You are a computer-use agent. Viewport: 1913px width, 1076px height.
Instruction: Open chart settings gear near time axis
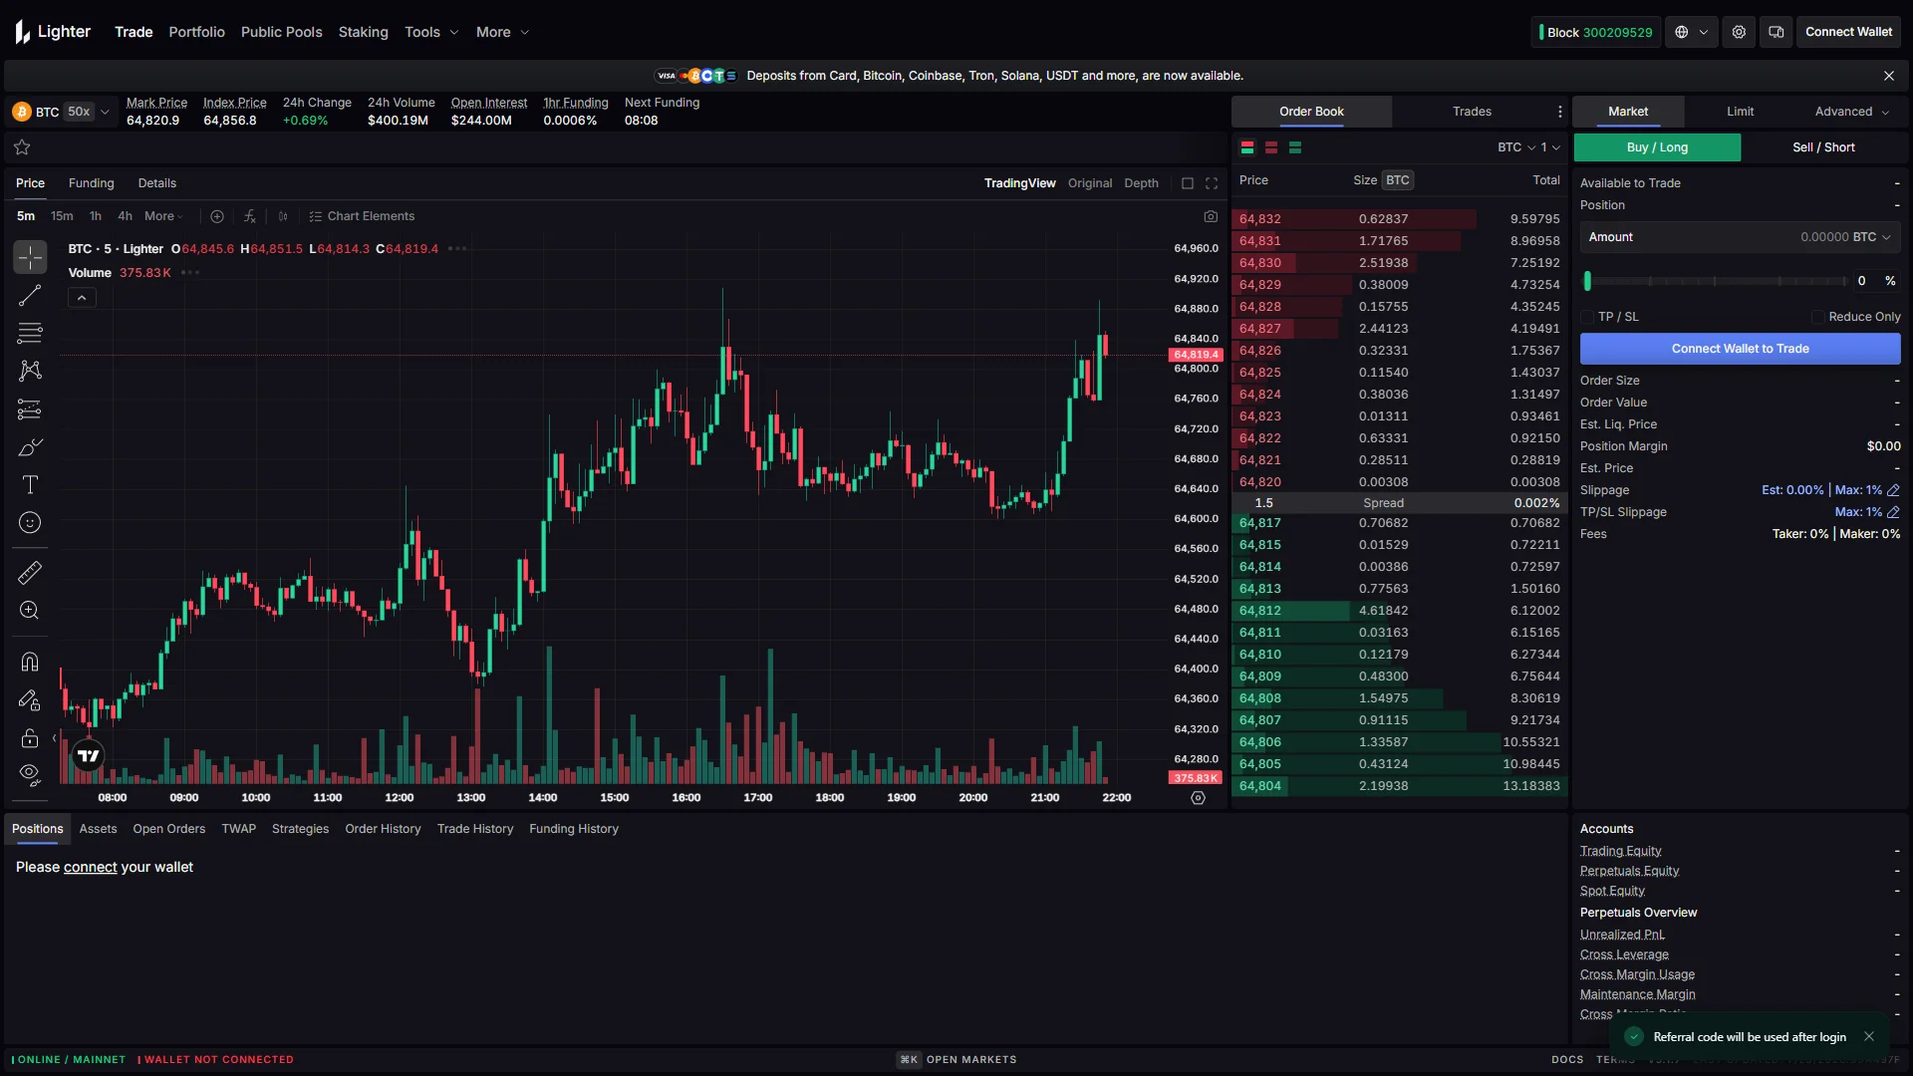pyautogui.click(x=1199, y=798)
